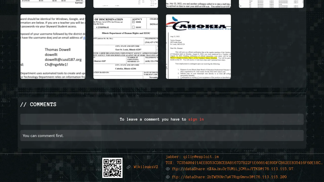Click the chain link icon beside WikileaksV2
The width and height of the screenshot is (324, 182).
[129, 167]
